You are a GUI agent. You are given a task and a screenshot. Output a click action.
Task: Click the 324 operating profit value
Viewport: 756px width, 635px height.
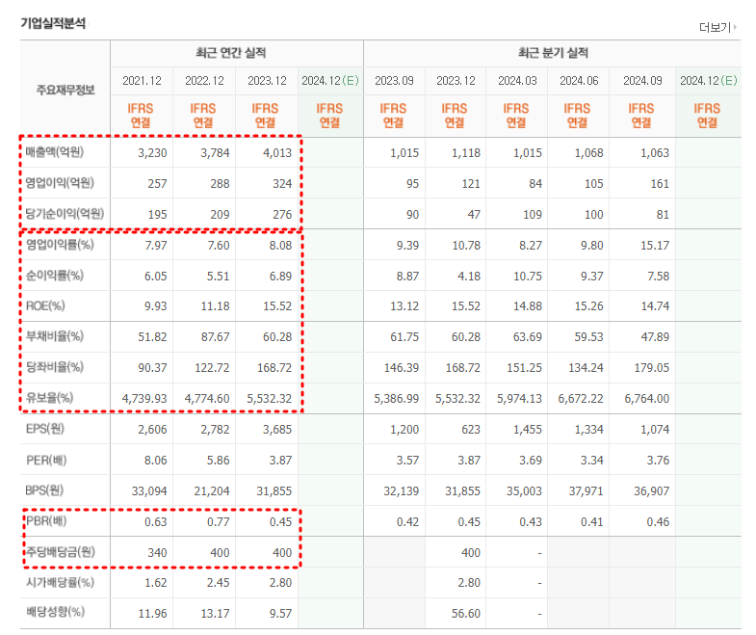[x=282, y=184]
